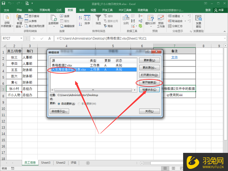Click the 检查状态(C) button

(149, 90)
